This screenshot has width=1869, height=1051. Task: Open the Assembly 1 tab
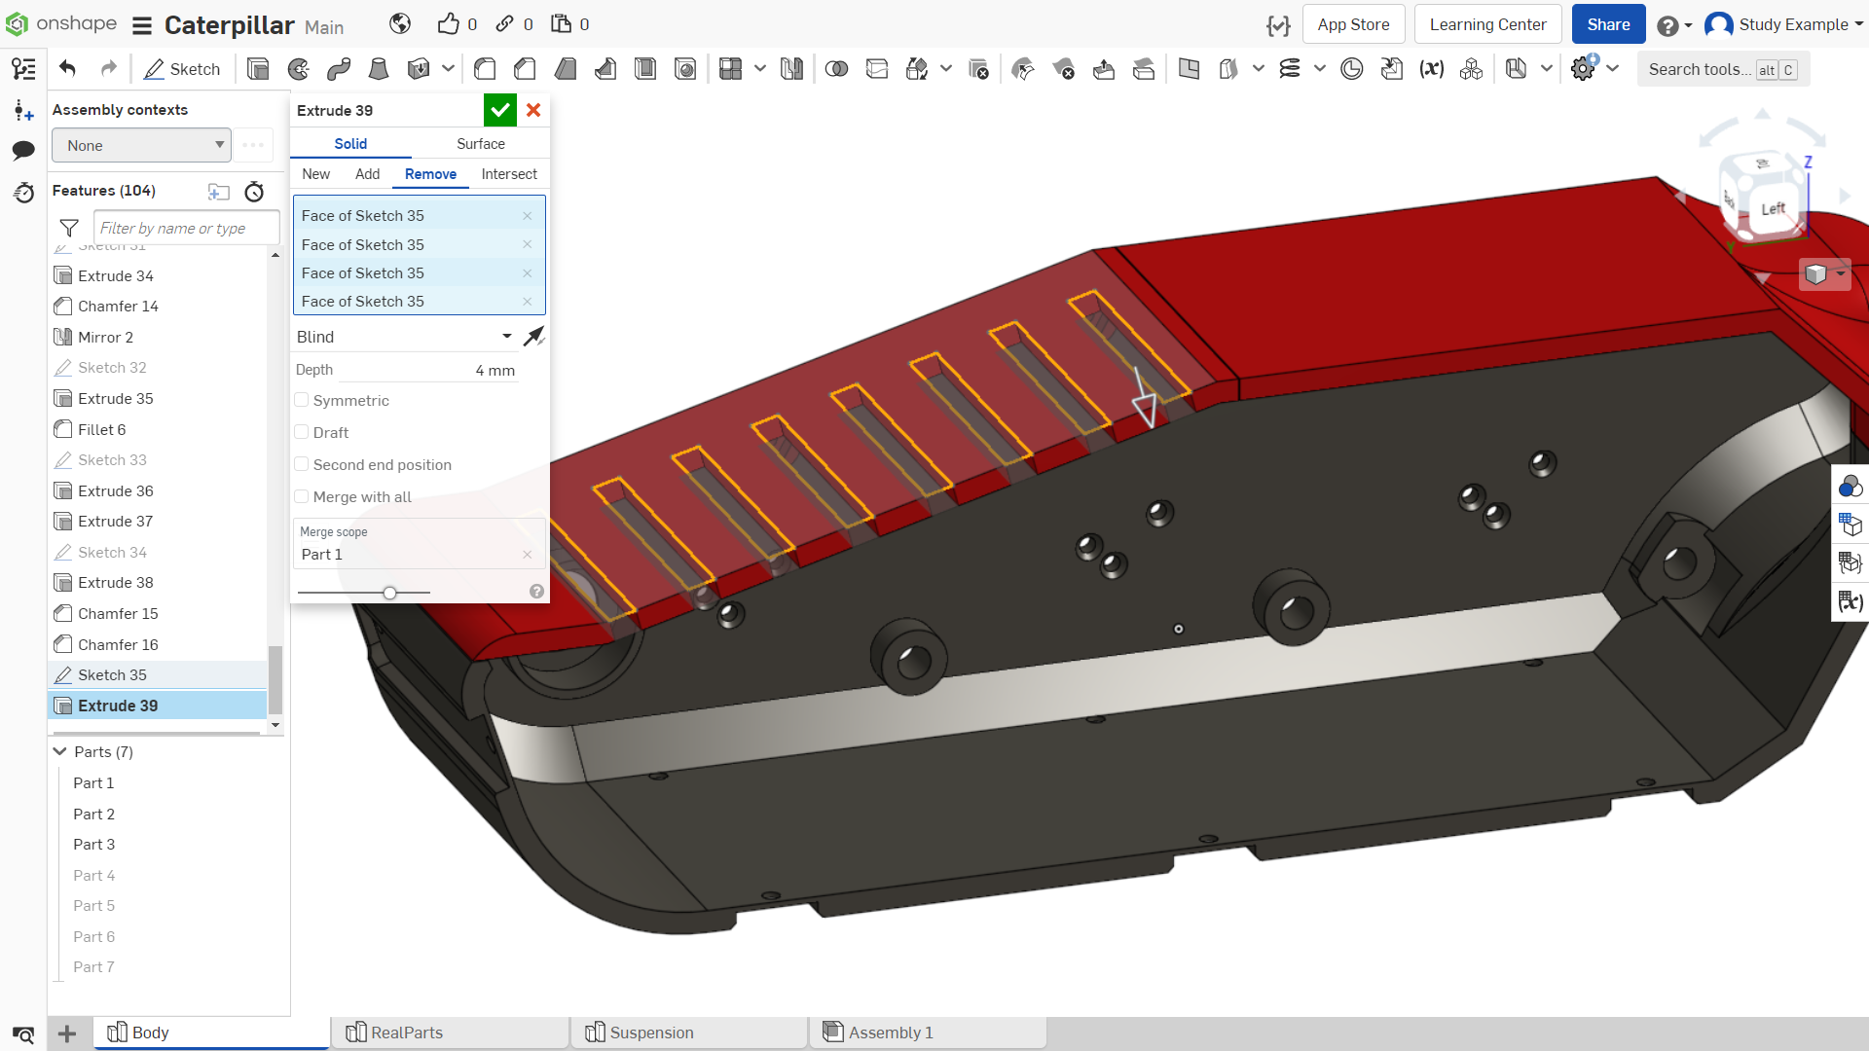[928, 1033]
